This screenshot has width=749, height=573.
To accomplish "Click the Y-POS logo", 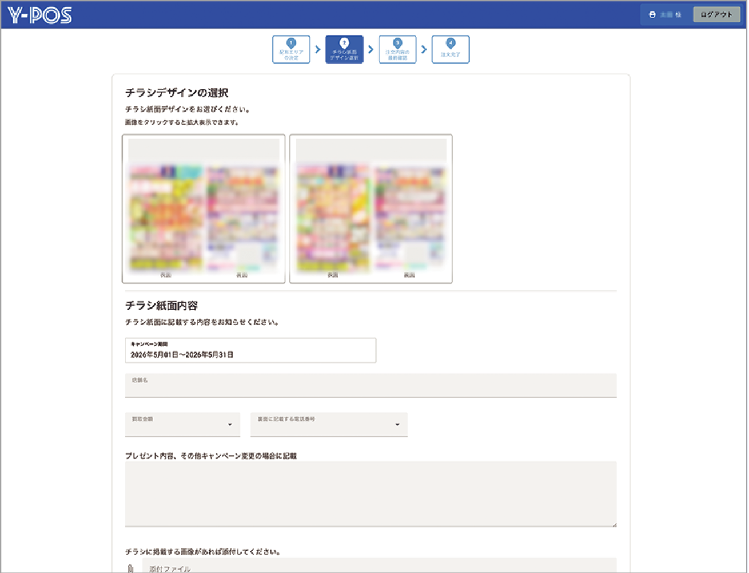I will click(39, 15).
